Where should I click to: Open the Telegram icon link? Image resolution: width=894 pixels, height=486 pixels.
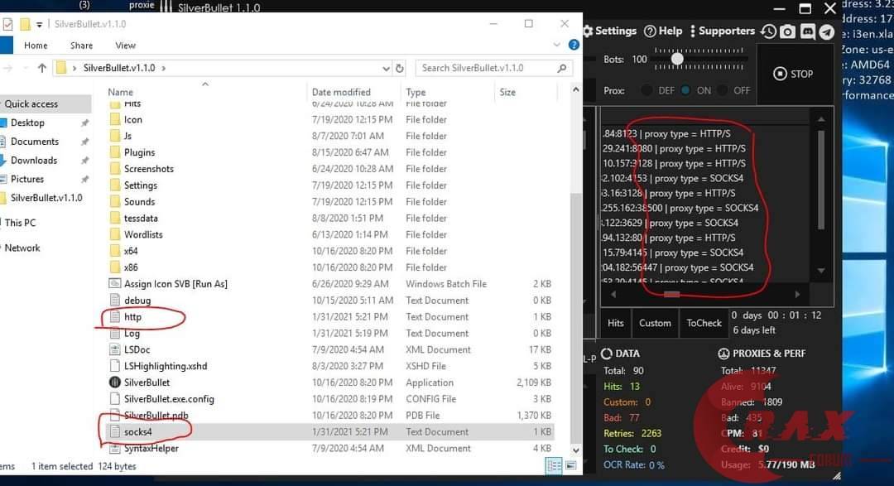tap(827, 31)
